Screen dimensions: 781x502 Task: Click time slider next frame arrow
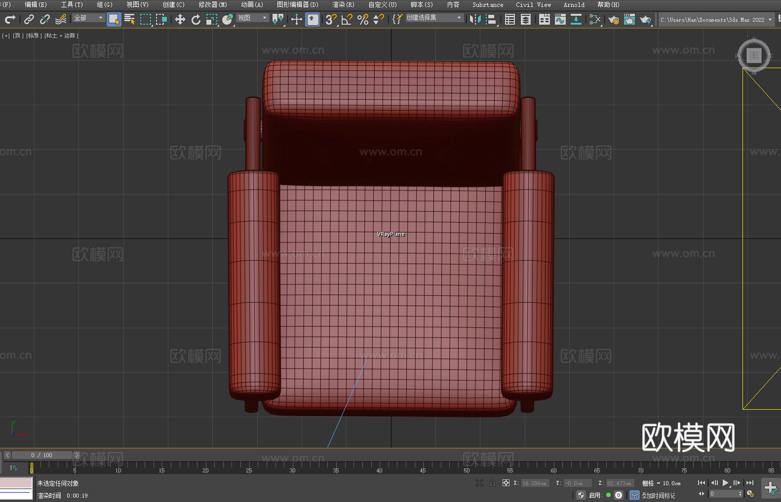click(77, 455)
